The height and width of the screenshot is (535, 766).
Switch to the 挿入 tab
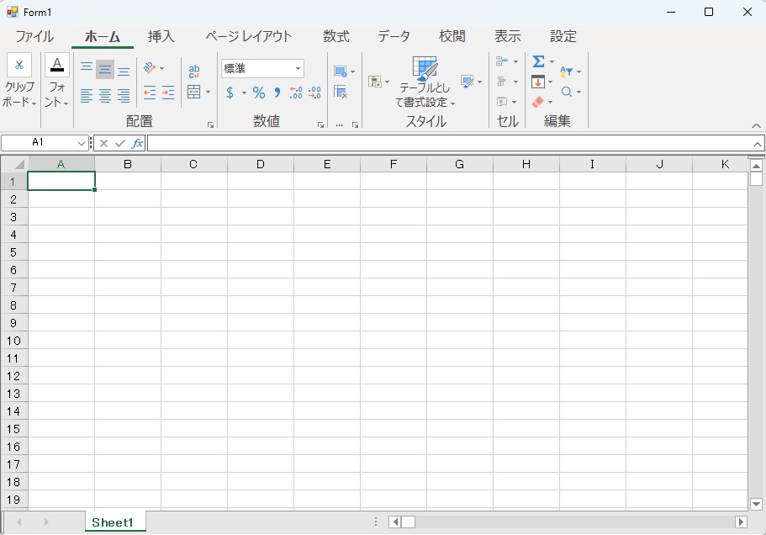click(x=161, y=37)
